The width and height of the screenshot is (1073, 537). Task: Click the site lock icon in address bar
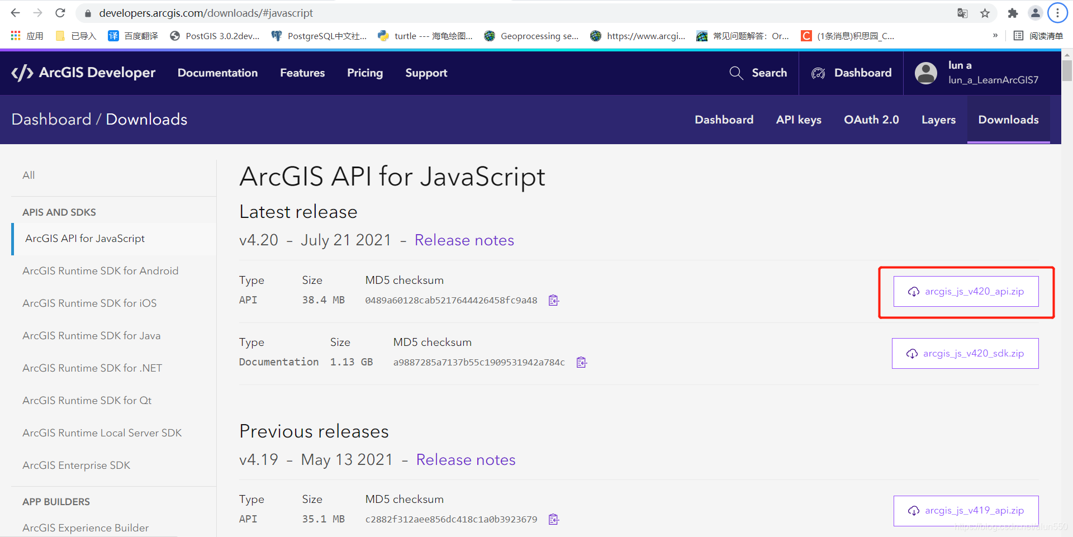pos(88,13)
